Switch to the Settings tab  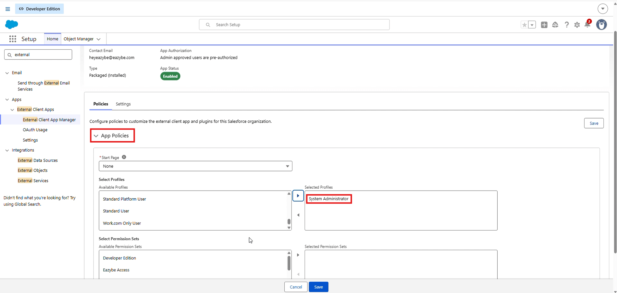tap(123, 104)
